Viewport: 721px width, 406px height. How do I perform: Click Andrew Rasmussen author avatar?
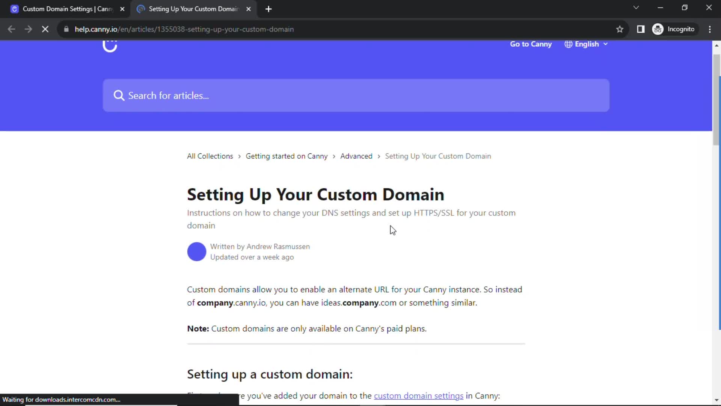pos(197,251)
